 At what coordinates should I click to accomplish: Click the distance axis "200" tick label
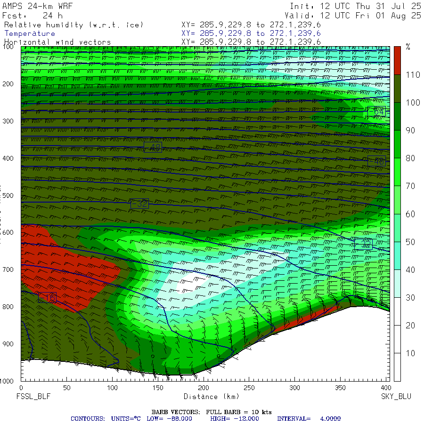point(204,388)
